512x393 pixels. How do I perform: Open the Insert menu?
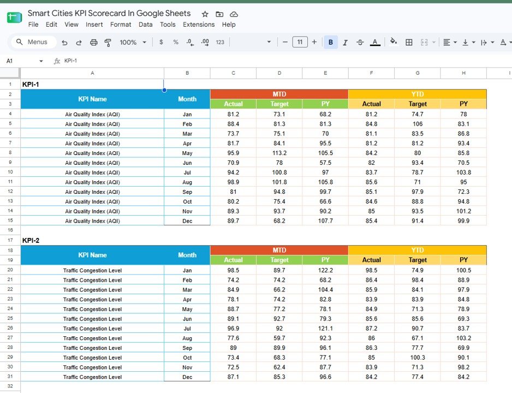pos(94,25)
